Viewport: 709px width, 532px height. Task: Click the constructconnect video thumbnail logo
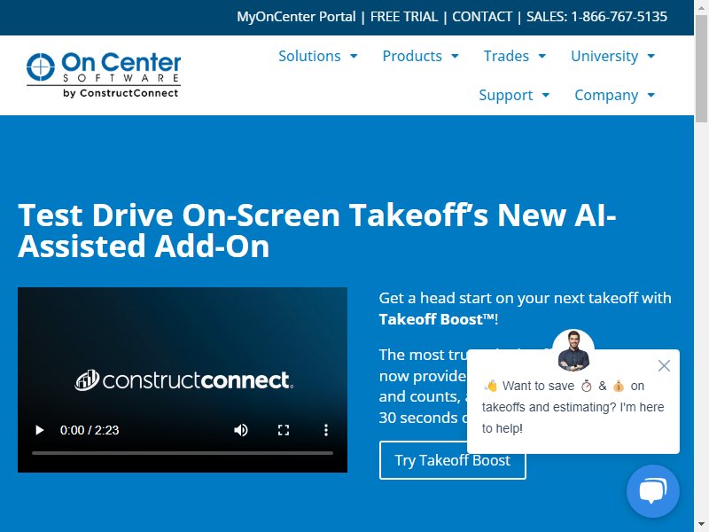[x=184, y=380]
